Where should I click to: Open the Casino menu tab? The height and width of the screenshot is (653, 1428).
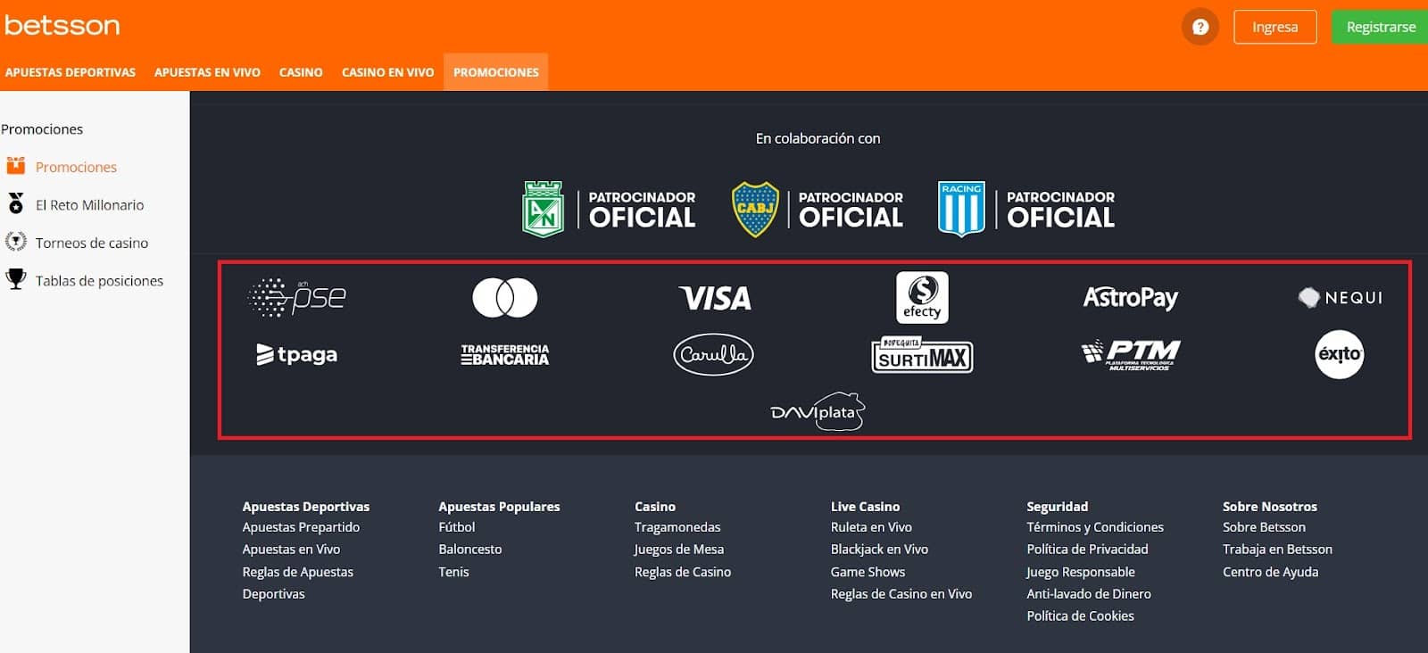click(x=301, y=72)
